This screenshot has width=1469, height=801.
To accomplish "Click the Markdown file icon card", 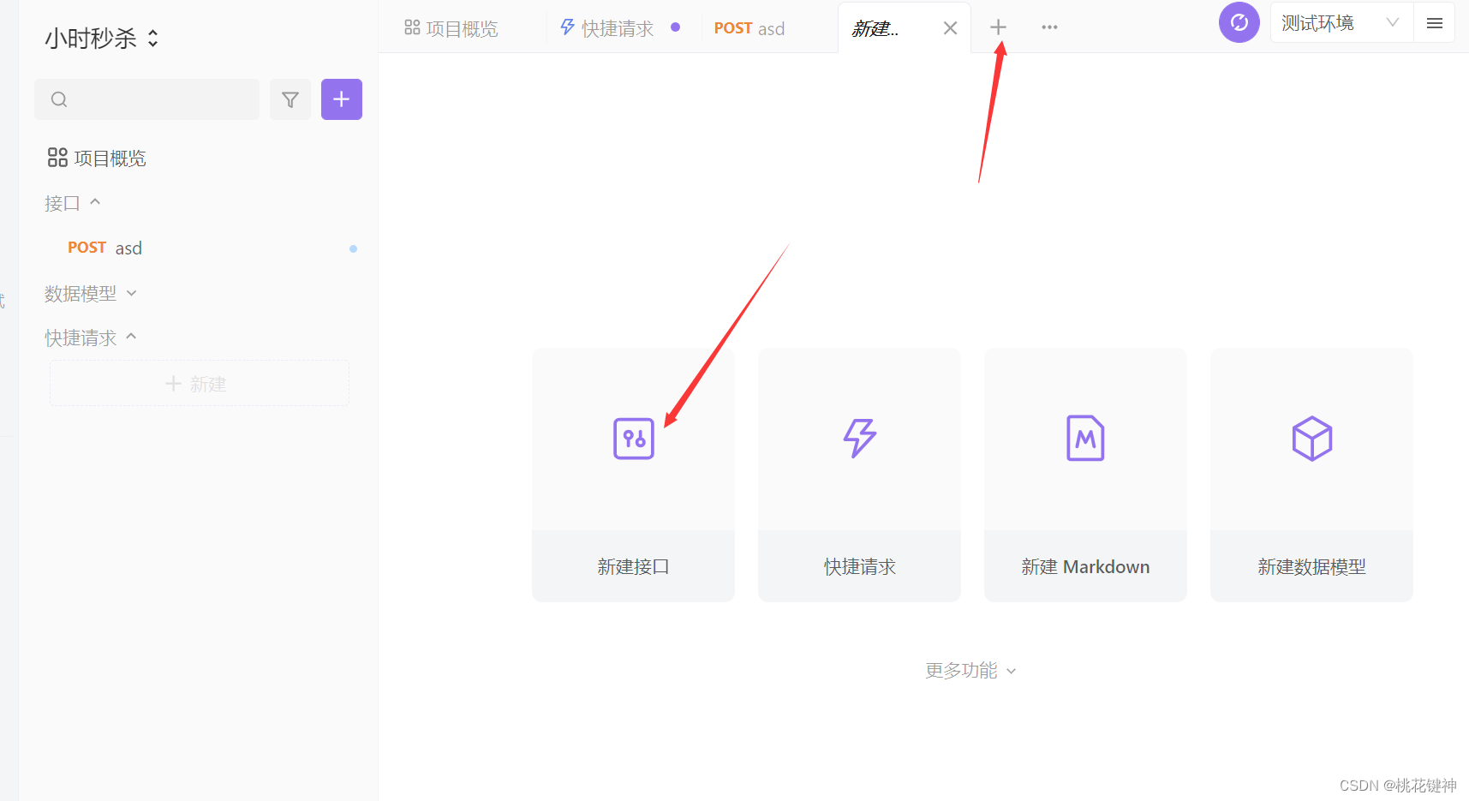I will point(1085,439).
